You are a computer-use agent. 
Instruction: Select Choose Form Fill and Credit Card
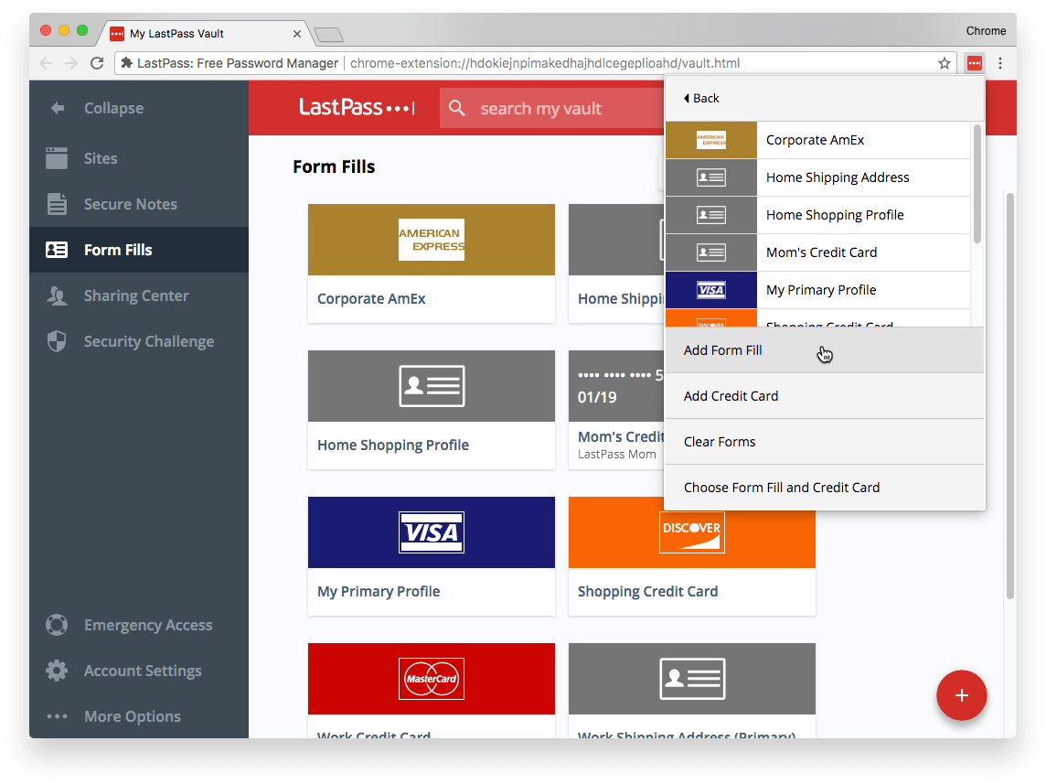pyautogui.click(x=782, y=488)
